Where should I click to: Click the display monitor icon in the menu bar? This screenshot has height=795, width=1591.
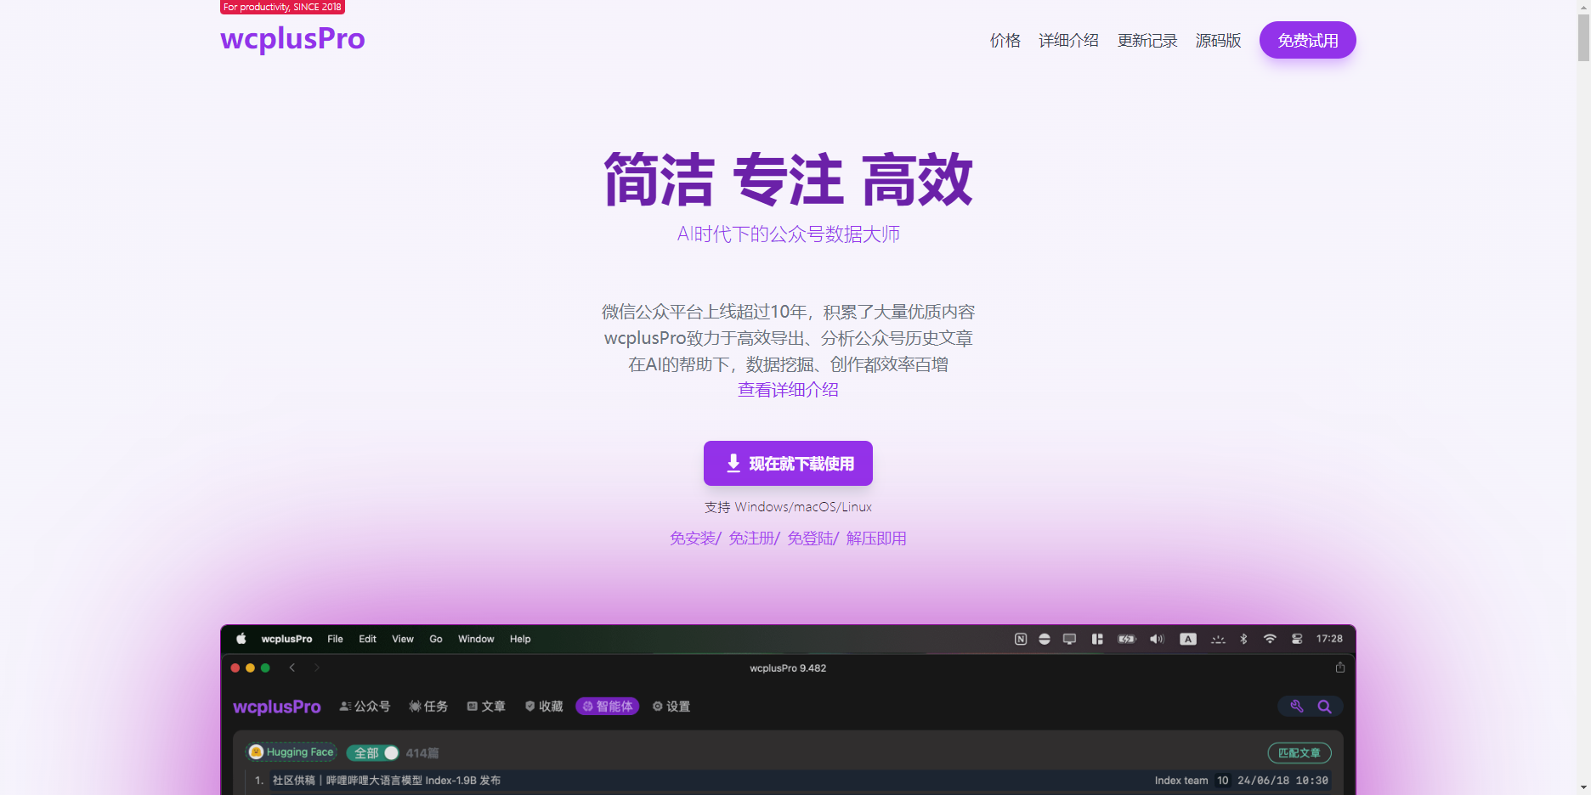[1069, 639]
